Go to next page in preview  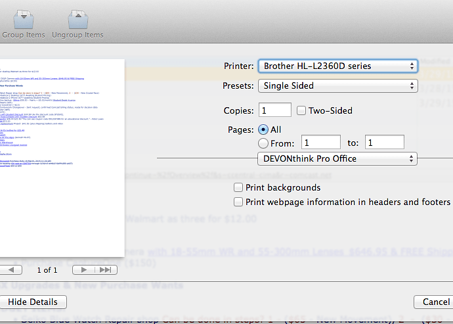click(83, 270)
